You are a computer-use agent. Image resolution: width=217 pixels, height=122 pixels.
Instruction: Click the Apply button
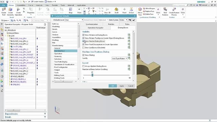pos(122,86)
